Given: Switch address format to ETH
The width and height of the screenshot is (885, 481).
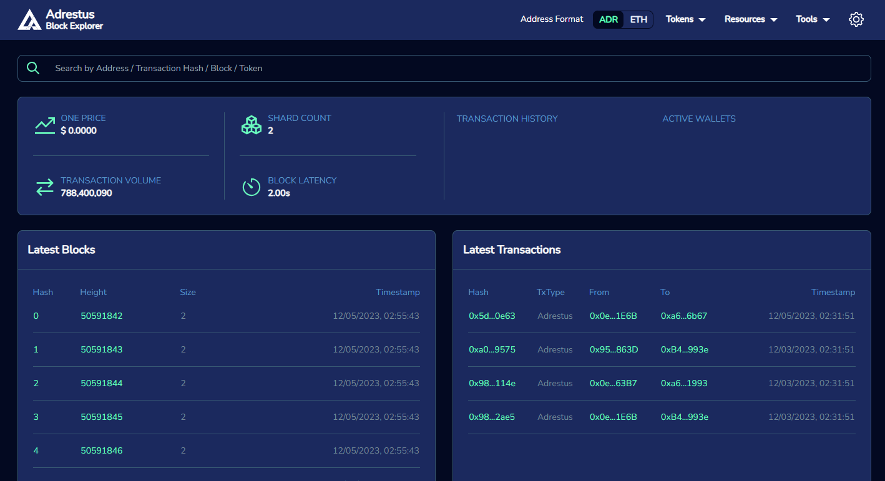Looking at the screenshot, I should tap(638, 19).
